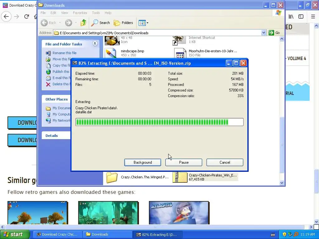
Task: Click the browser forward arrow
Action: 17,16
